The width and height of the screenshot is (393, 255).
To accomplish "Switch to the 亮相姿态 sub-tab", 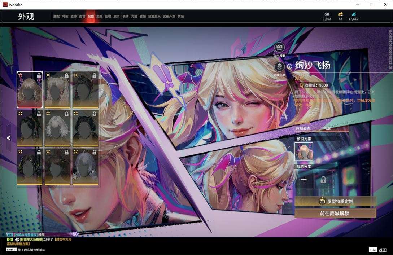I will pyautogui.click(x=303, y=128).
